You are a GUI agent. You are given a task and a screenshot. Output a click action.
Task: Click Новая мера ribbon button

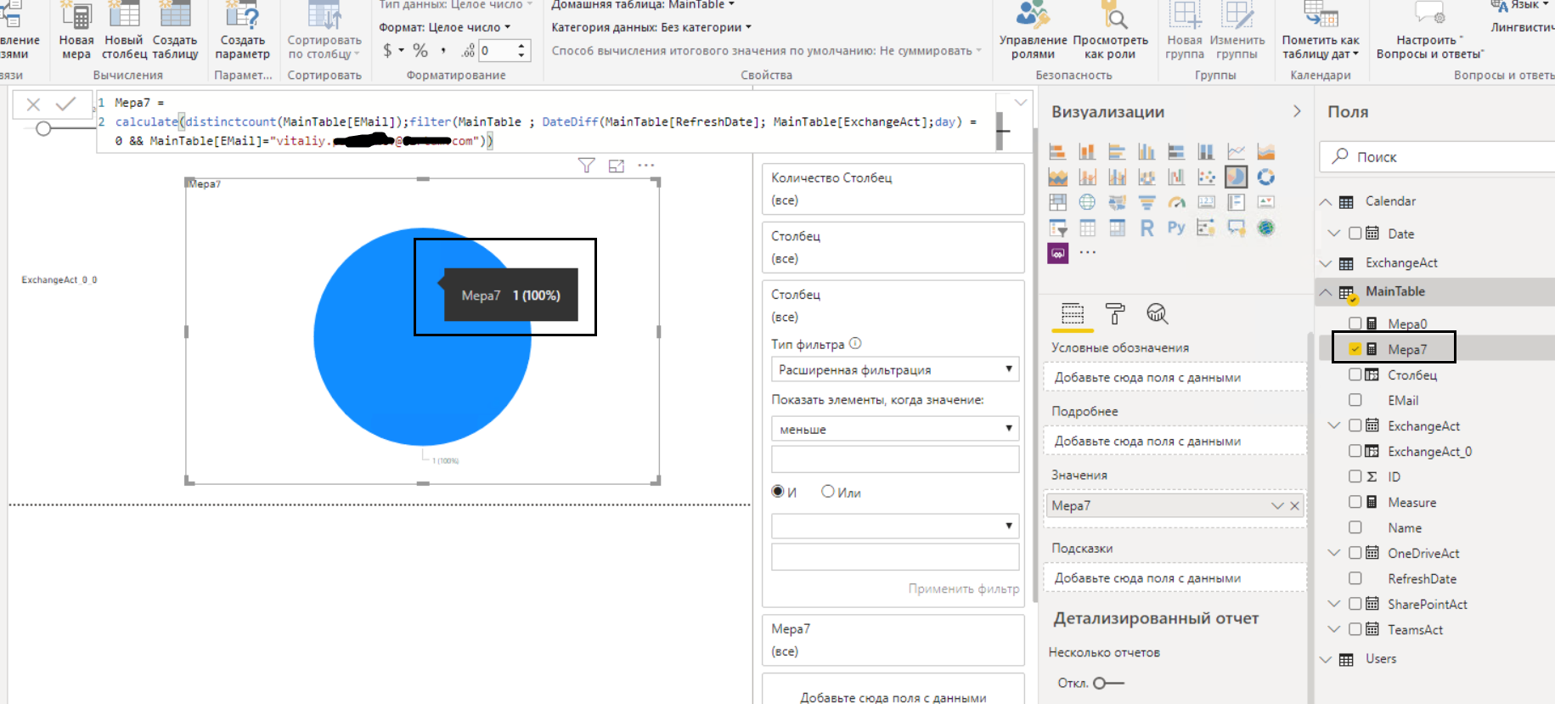(x=76, y=32)
